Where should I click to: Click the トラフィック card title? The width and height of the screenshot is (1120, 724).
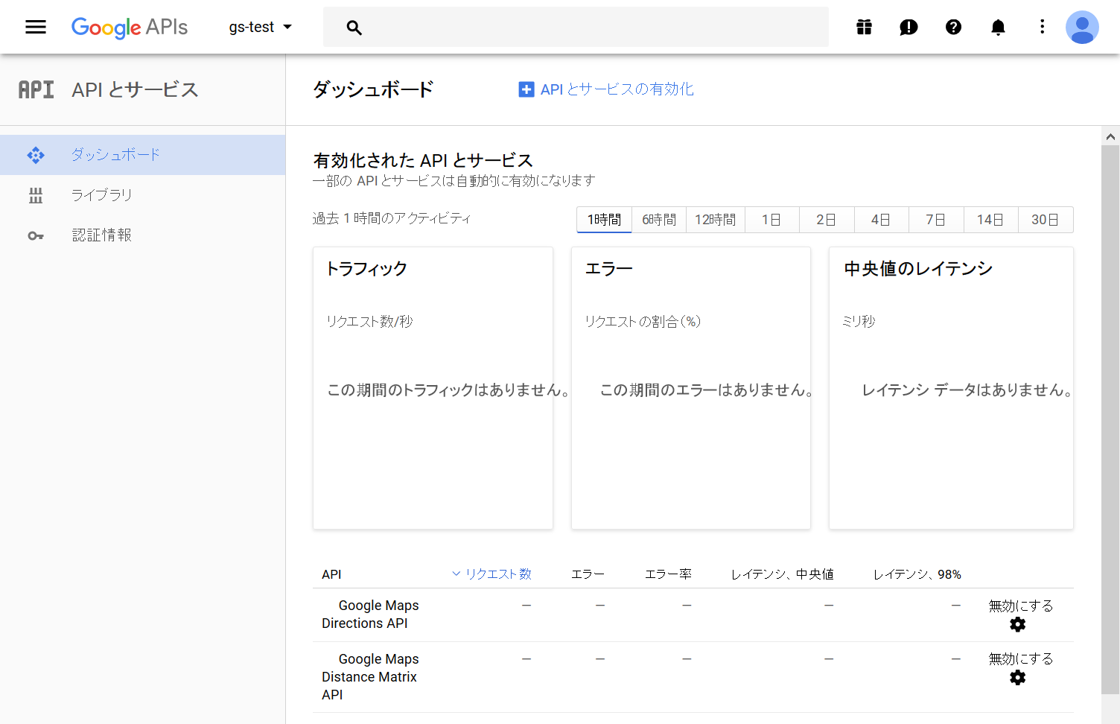pyautogui.click(x=367, y=269)
